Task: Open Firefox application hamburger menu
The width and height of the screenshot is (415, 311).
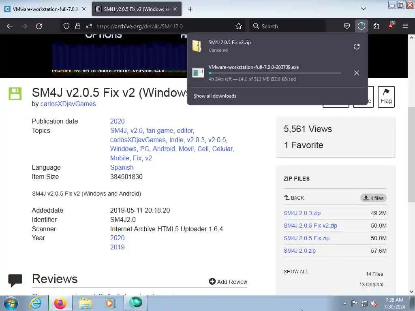Action: [405, 26]
